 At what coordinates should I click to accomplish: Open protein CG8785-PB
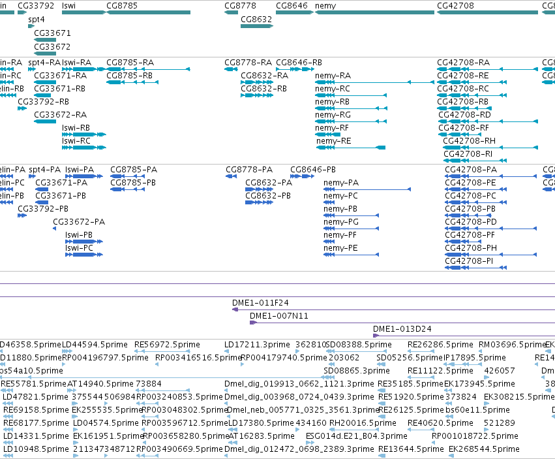coord(127,189)
